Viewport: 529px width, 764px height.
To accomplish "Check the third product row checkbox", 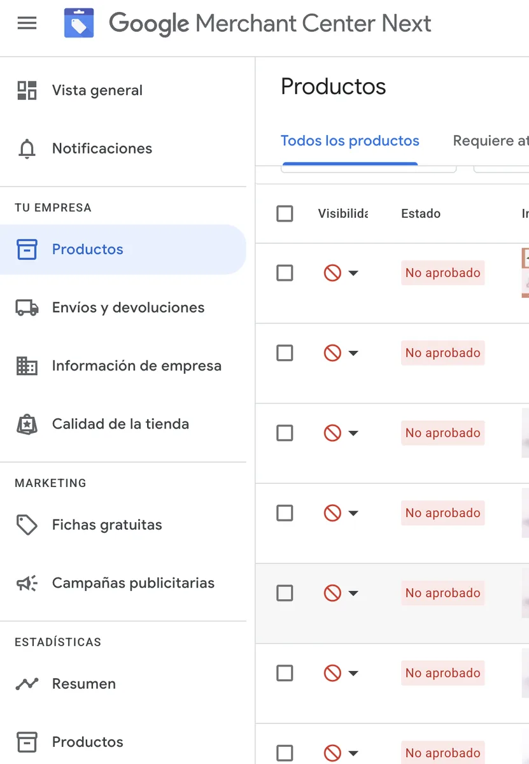I will point(285,434).
